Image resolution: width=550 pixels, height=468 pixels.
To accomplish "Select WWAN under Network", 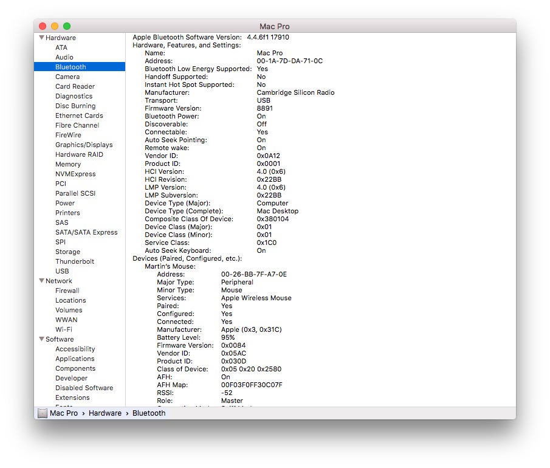I will click(66, 320).
